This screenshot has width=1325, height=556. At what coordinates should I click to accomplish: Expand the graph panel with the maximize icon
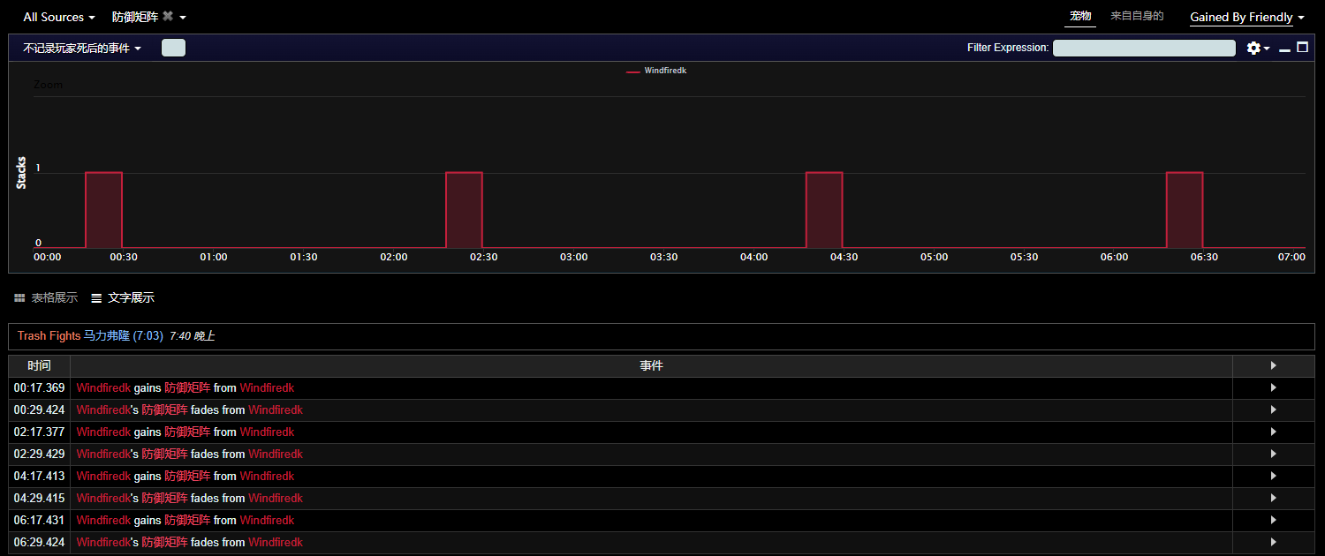point(1302,48)
